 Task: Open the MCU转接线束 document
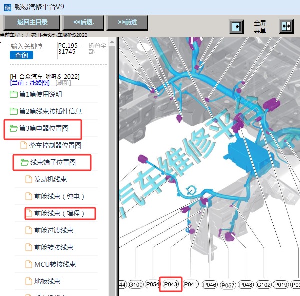pyautogui.click(x=55, y=264)
